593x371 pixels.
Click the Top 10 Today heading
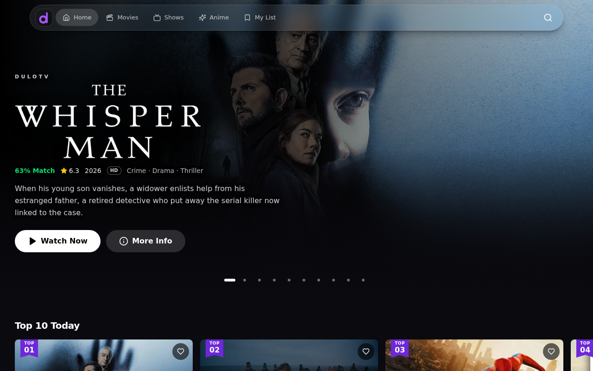47,326
